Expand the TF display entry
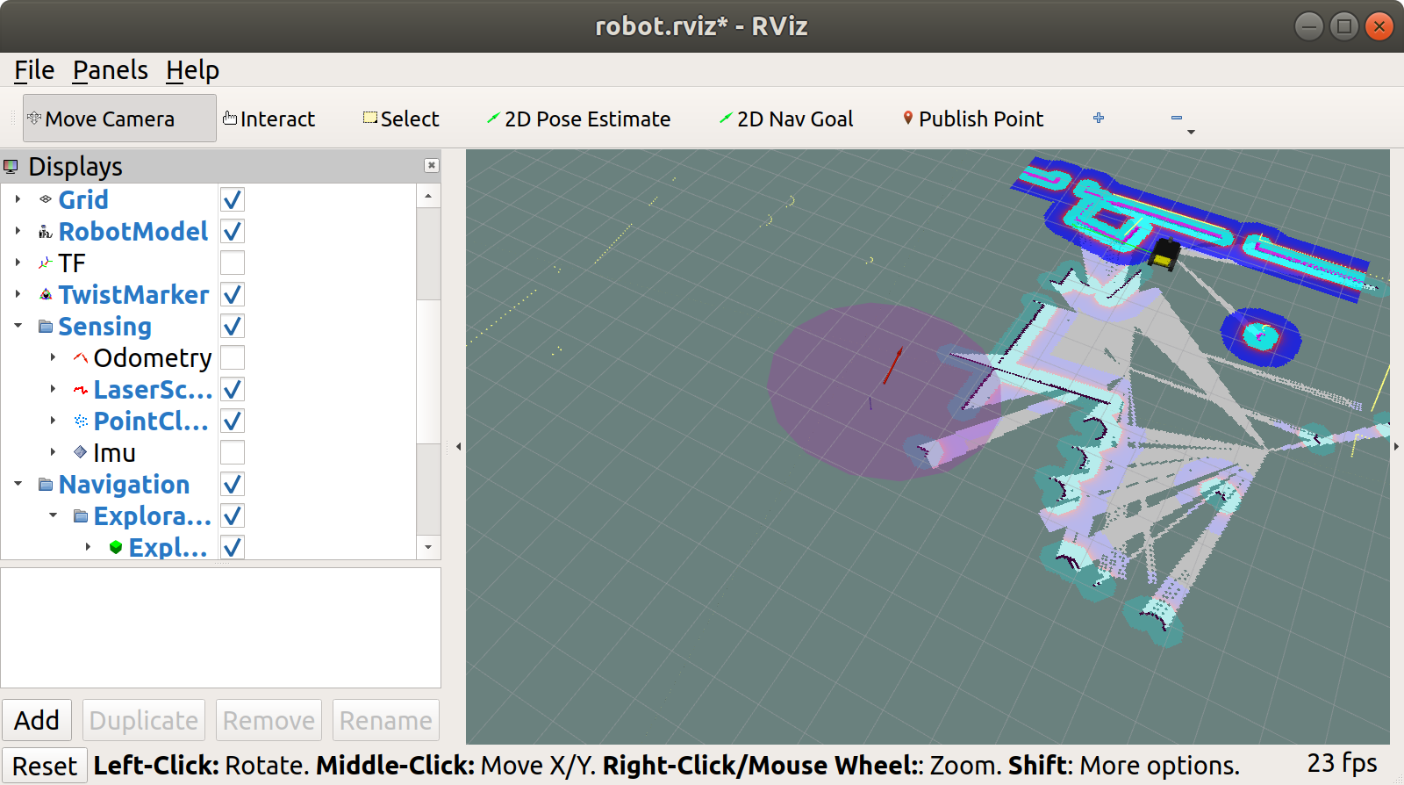The width and height of the screenshot is (1404, 785). coord(18,263)
